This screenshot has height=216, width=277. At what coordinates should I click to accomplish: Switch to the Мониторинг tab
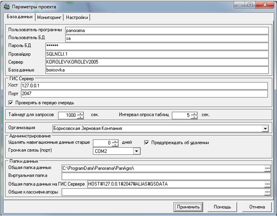(50, 17)
